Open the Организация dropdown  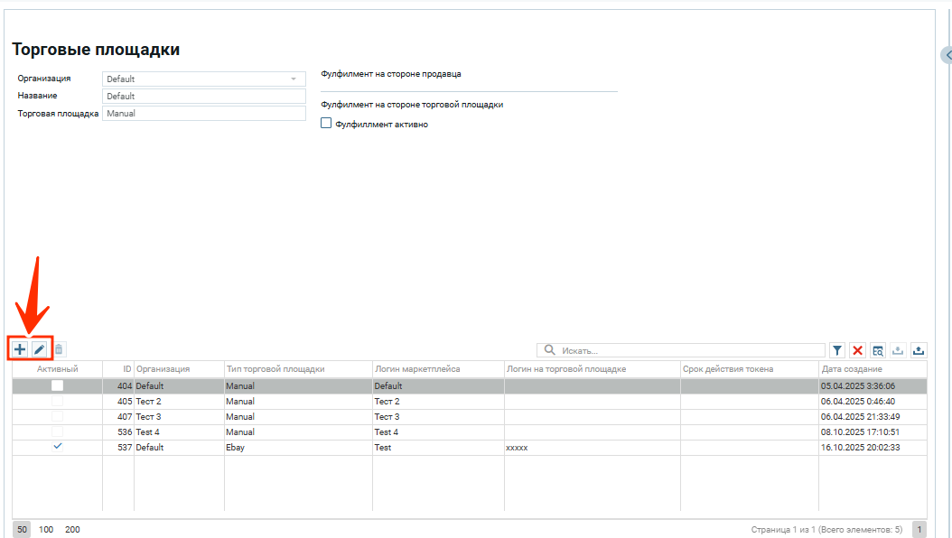(204, 79)
